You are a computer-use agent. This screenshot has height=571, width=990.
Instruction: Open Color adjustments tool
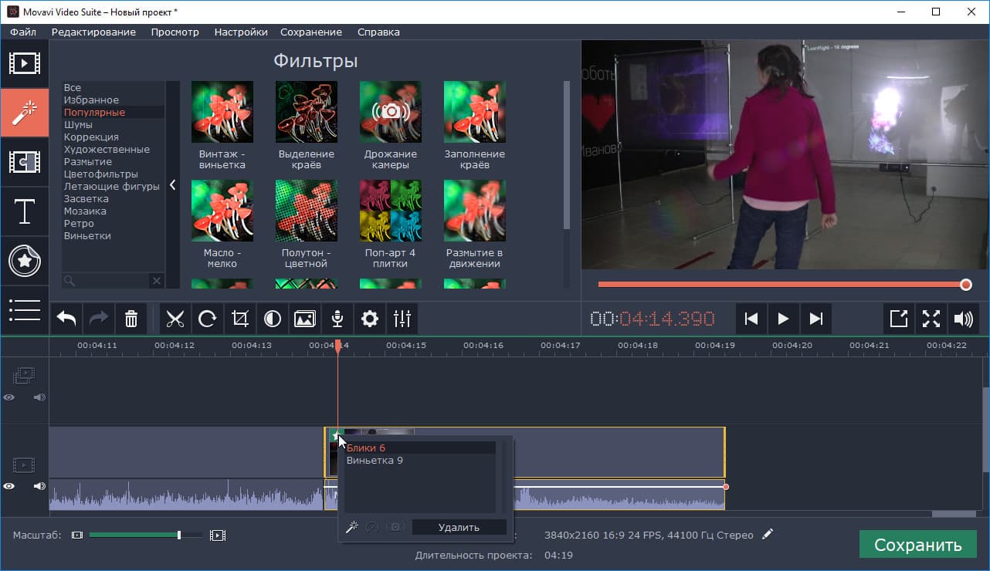click(x=273, y=318)
